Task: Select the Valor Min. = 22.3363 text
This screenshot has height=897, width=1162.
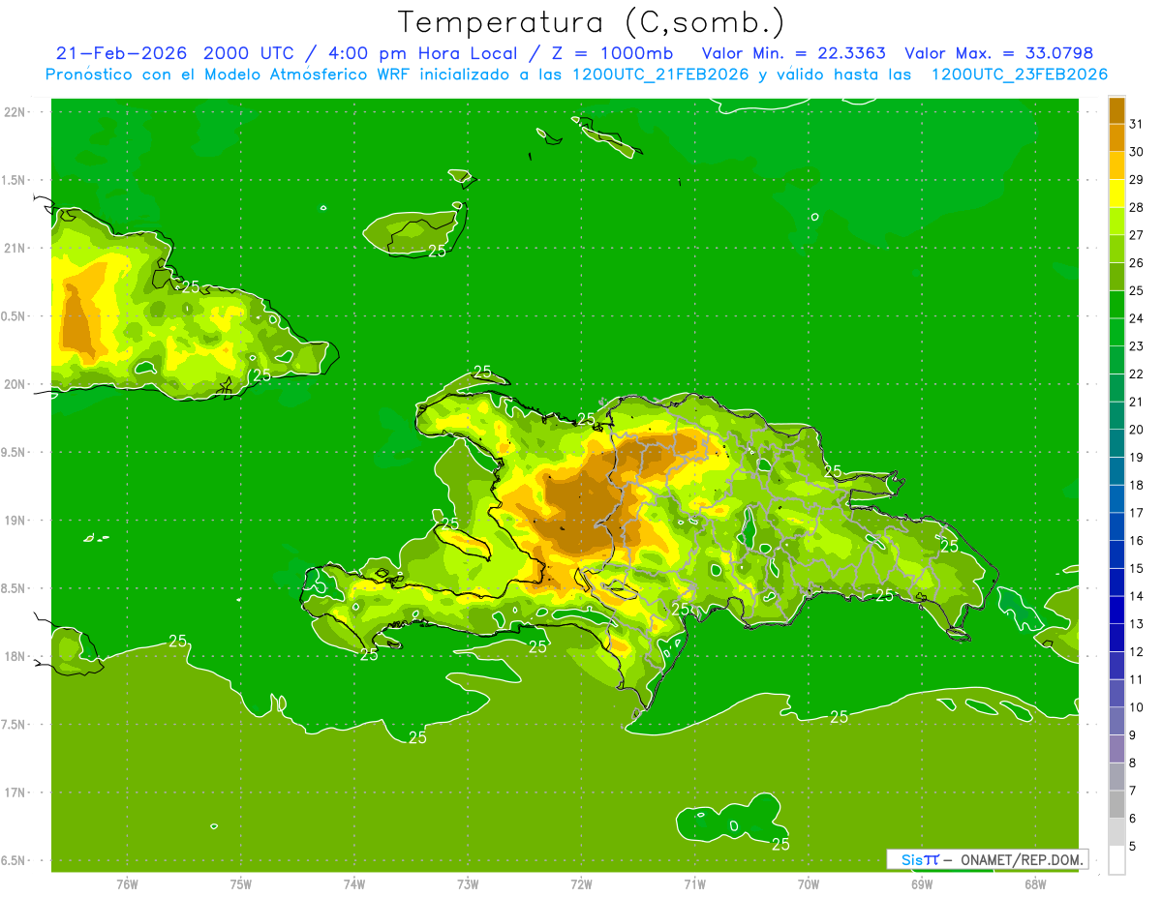Action: pyautogui.click(x=793, y=53)
